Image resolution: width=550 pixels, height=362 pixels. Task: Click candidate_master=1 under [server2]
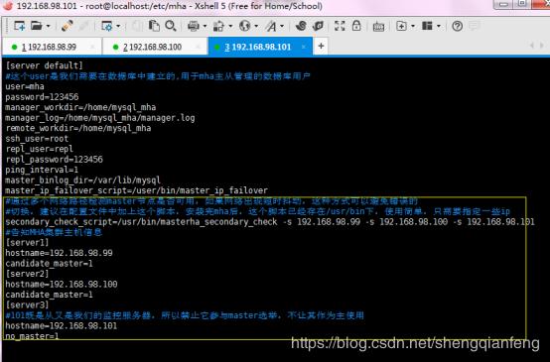(x=49, y=295)
